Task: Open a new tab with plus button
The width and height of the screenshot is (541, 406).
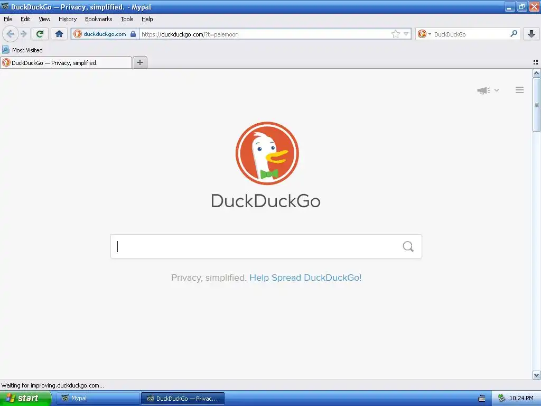Action: point(139,62)
